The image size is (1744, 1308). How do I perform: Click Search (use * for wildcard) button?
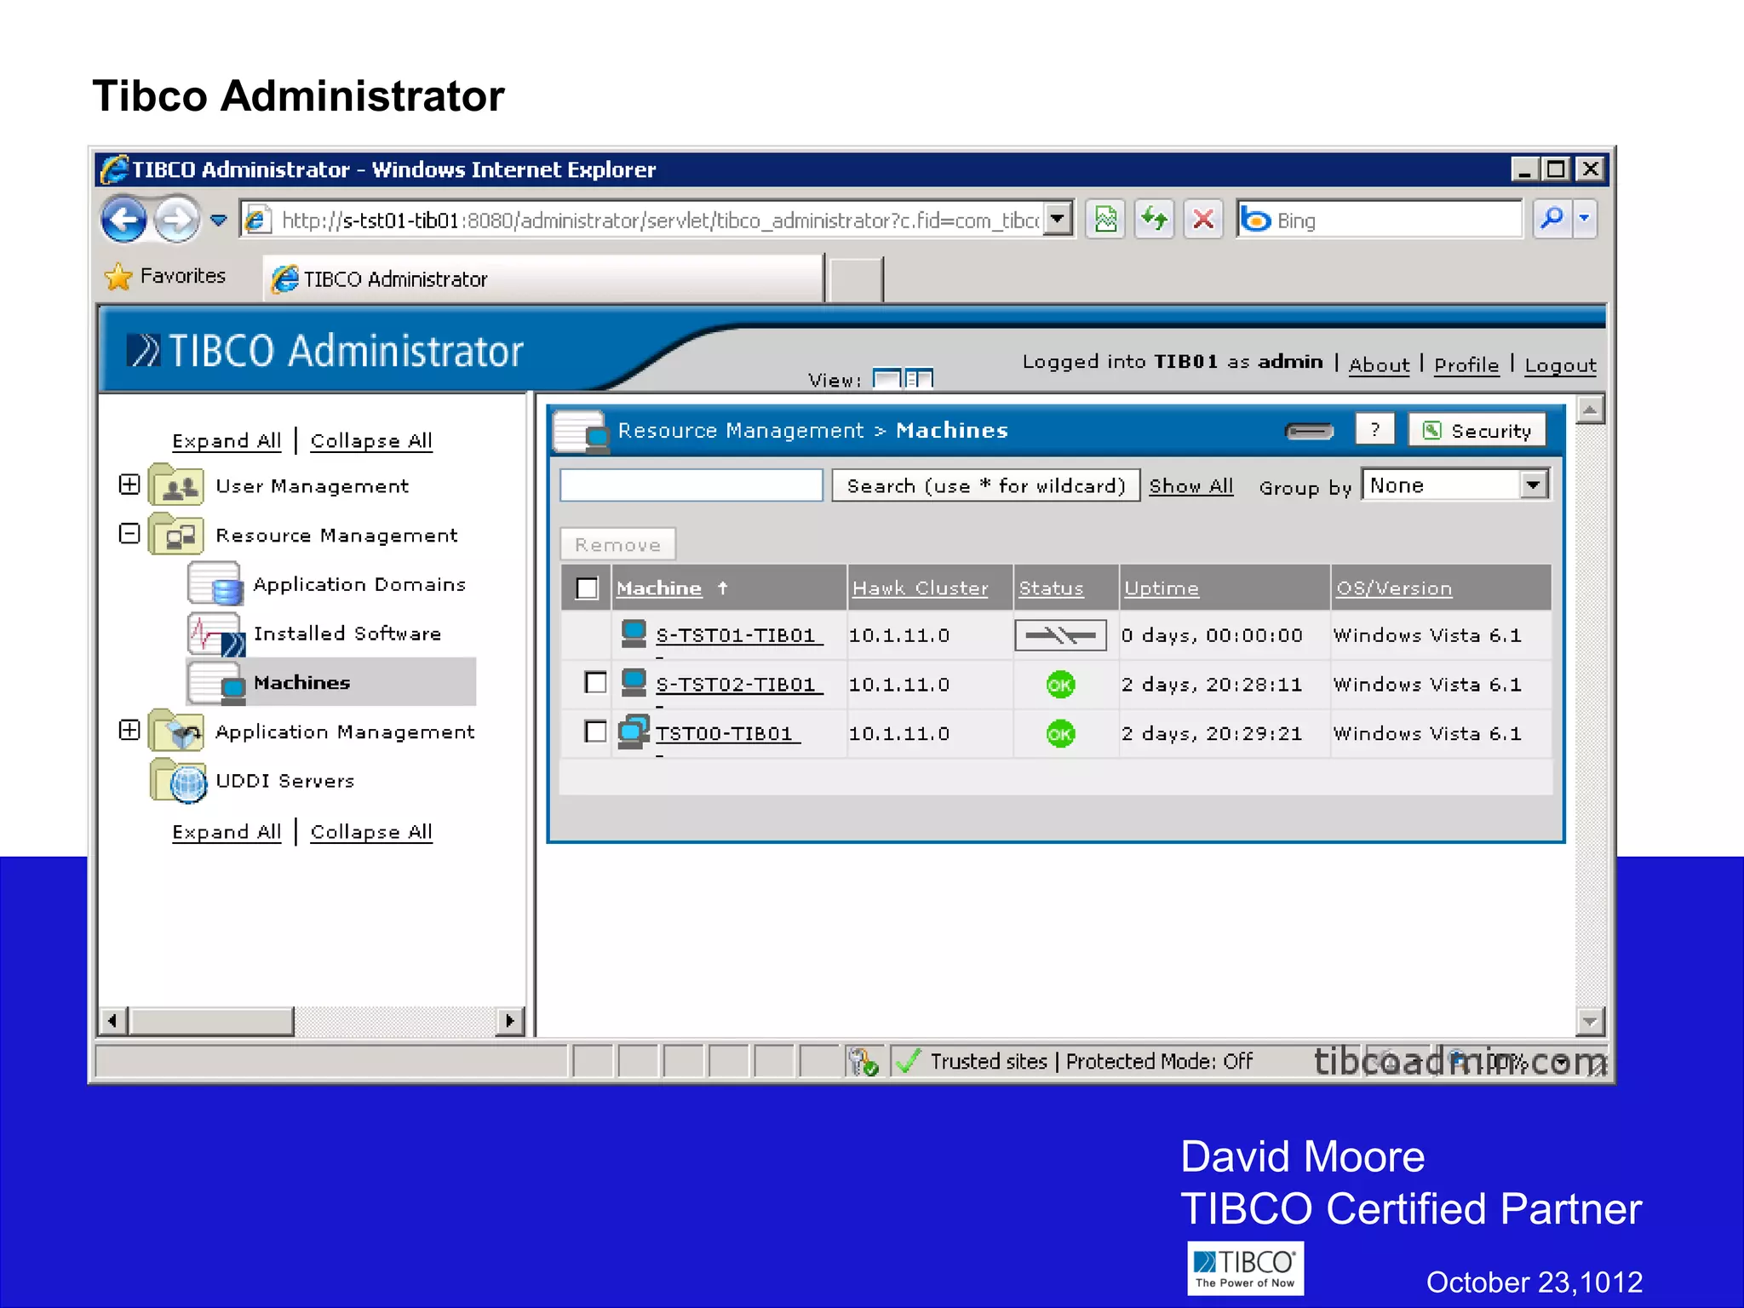[986, 485]
